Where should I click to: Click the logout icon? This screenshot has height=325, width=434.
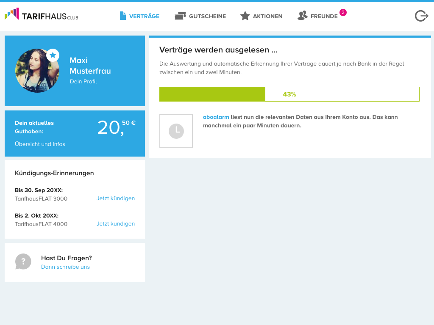tap(421, 16)
